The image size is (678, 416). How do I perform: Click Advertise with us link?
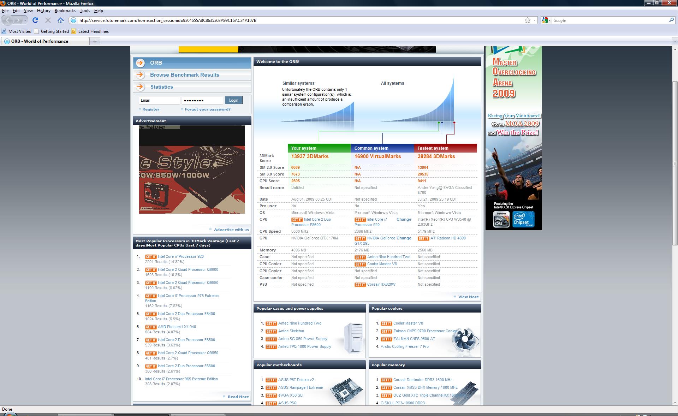231,230
